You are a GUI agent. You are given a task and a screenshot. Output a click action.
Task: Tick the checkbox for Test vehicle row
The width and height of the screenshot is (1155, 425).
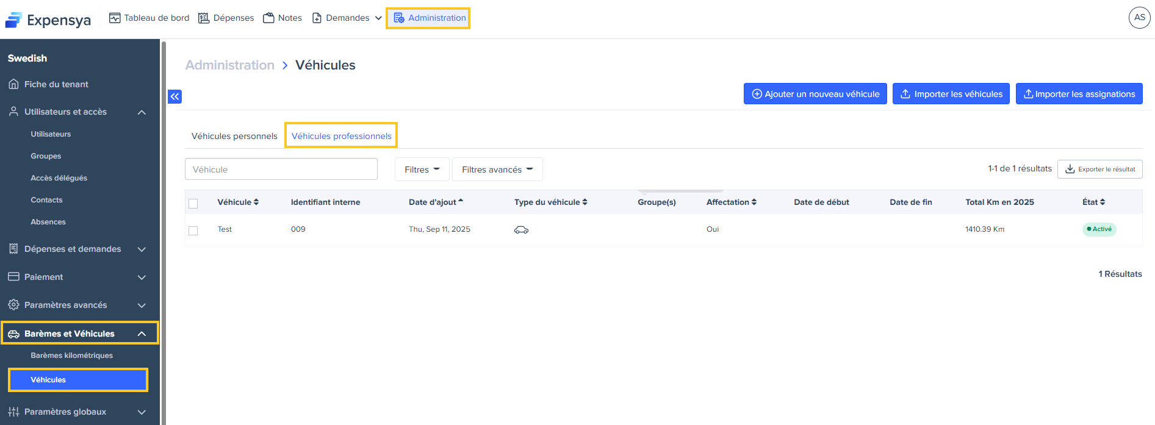click(x=193, y=230)
